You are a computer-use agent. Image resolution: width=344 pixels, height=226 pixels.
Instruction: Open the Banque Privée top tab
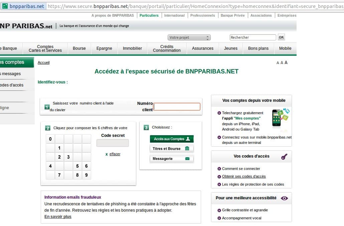point(232,16)
